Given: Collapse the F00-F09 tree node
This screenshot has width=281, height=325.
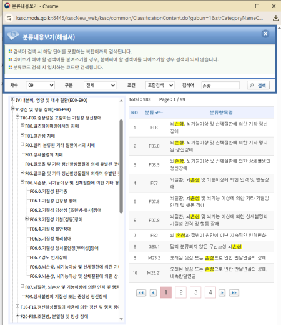Looking at the screenshot, I should point(17,117).
